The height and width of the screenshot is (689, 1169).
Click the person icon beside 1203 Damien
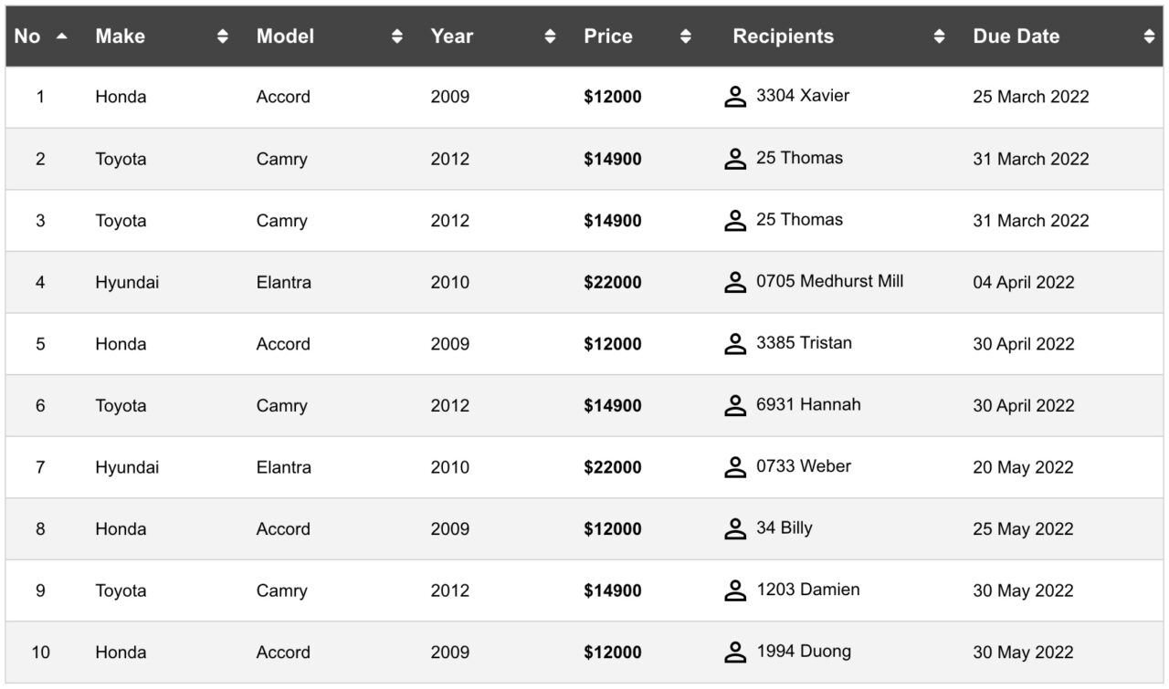(735, 590)
